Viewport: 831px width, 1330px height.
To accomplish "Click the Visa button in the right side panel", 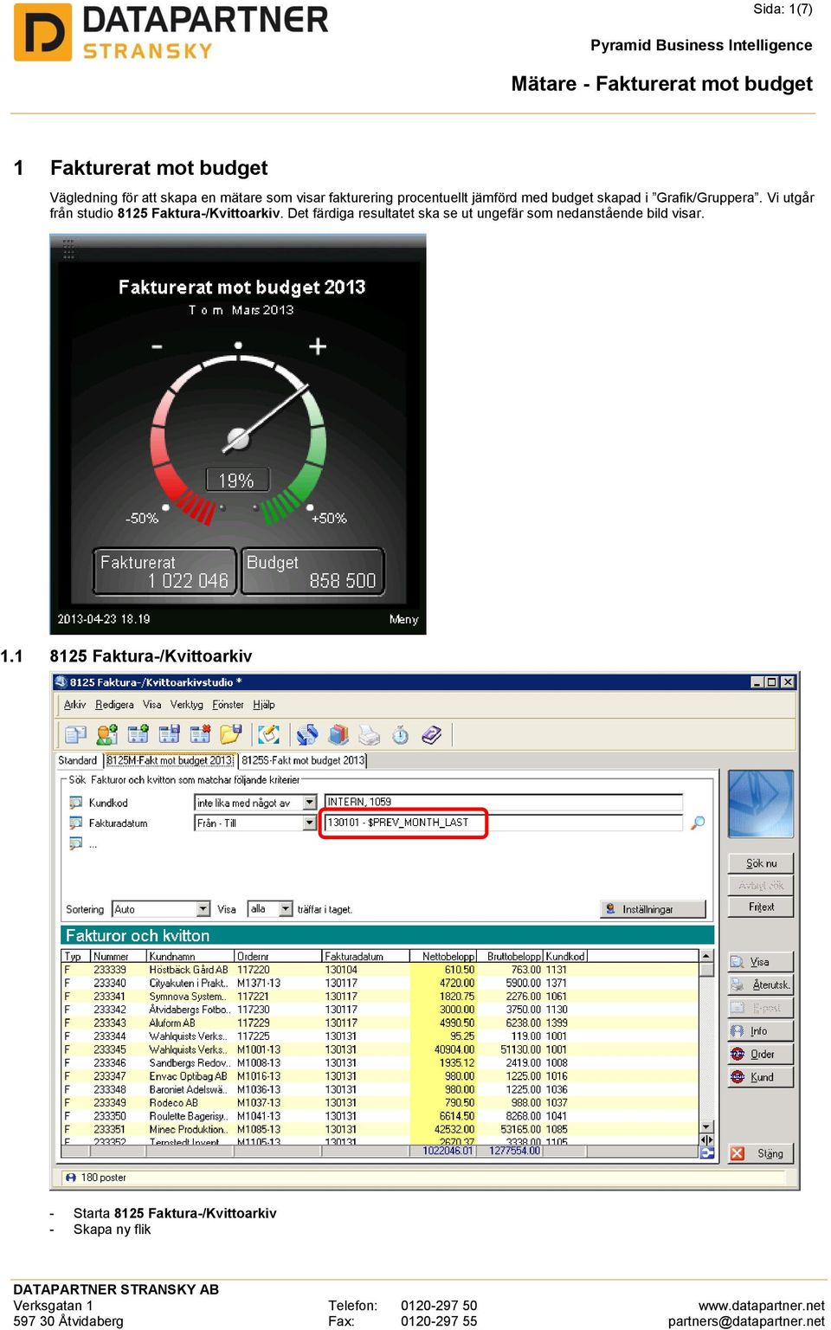I will point(761,962).
